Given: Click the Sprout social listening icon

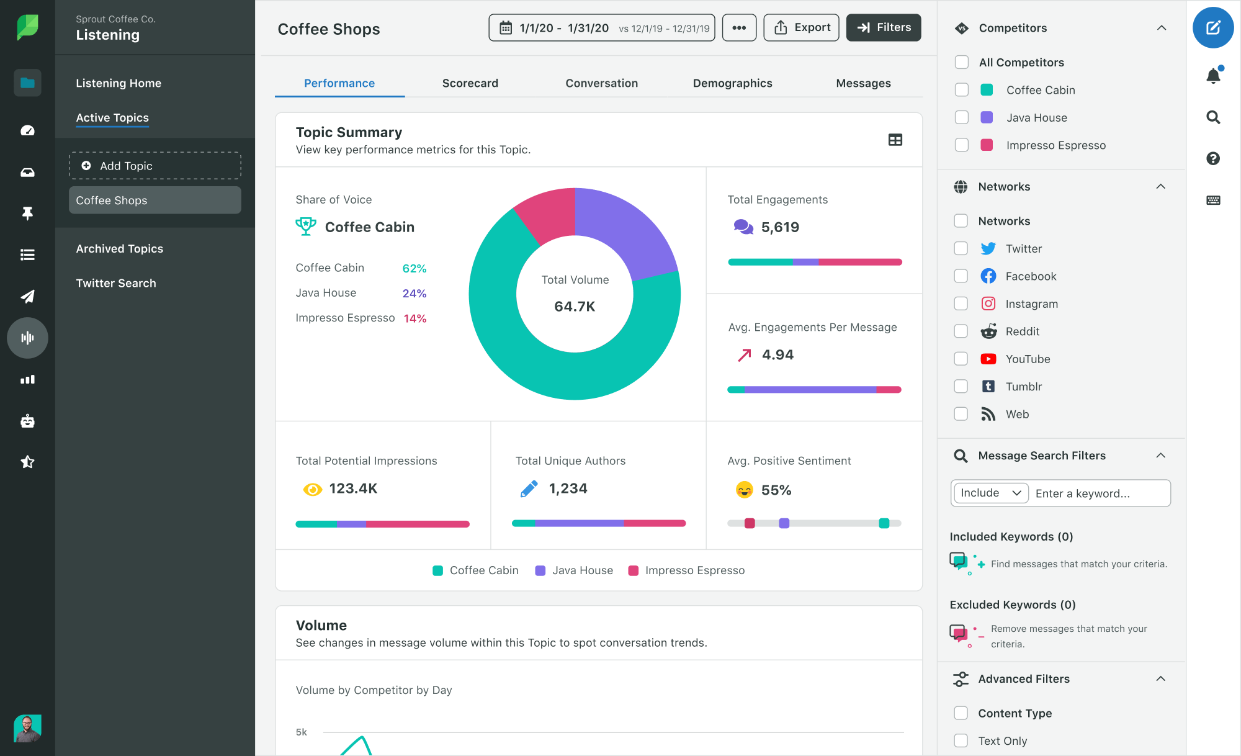Looking at the screenshot, I should [27, 337].
